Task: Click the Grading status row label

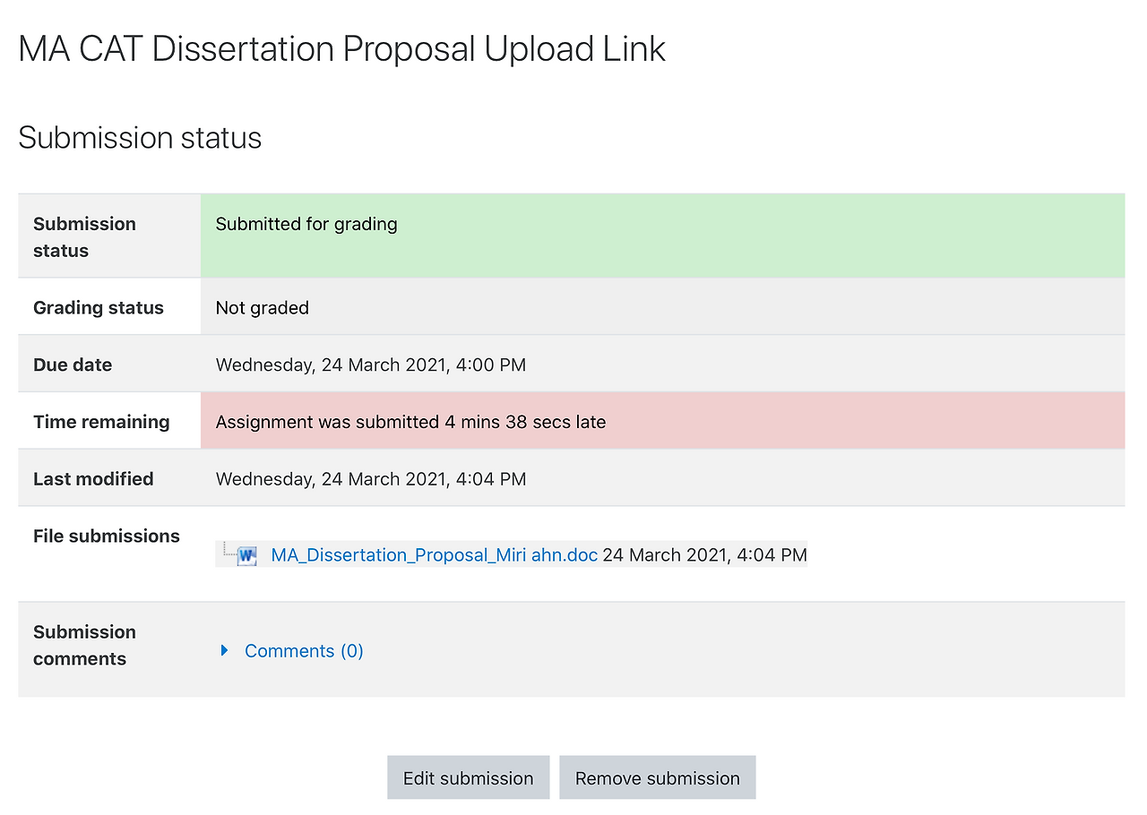Action: [x=99, y=308]
